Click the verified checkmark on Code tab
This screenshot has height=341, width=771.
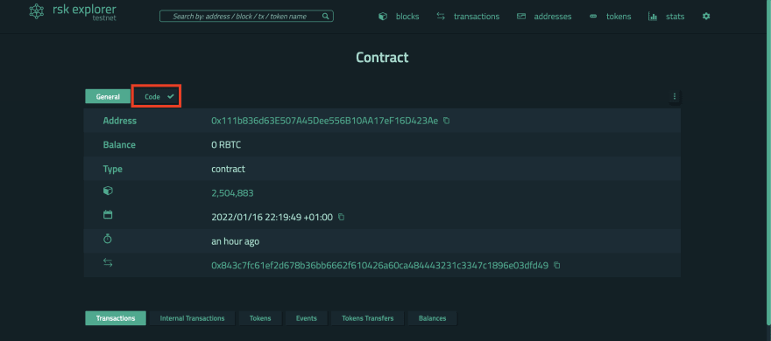(x=171, y=96)
